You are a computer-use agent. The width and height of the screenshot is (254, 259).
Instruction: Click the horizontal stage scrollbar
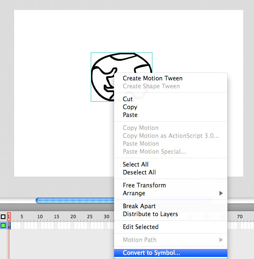point(75,201)
